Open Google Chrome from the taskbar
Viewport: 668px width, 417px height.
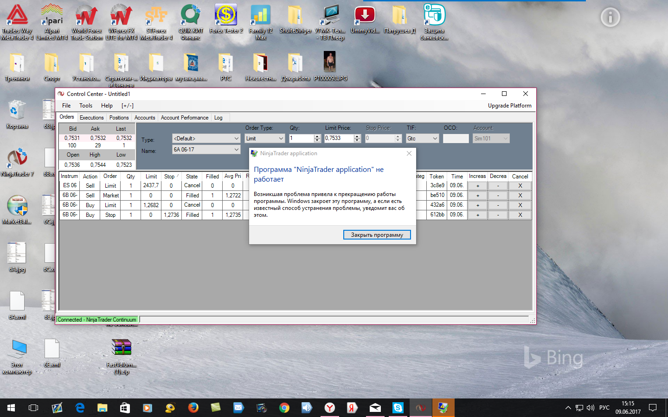click(x=284, y=408)
